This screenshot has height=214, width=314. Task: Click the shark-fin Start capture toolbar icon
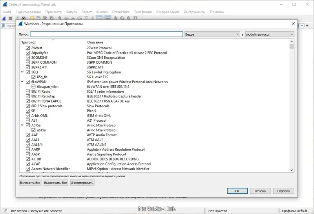(4, 18)
